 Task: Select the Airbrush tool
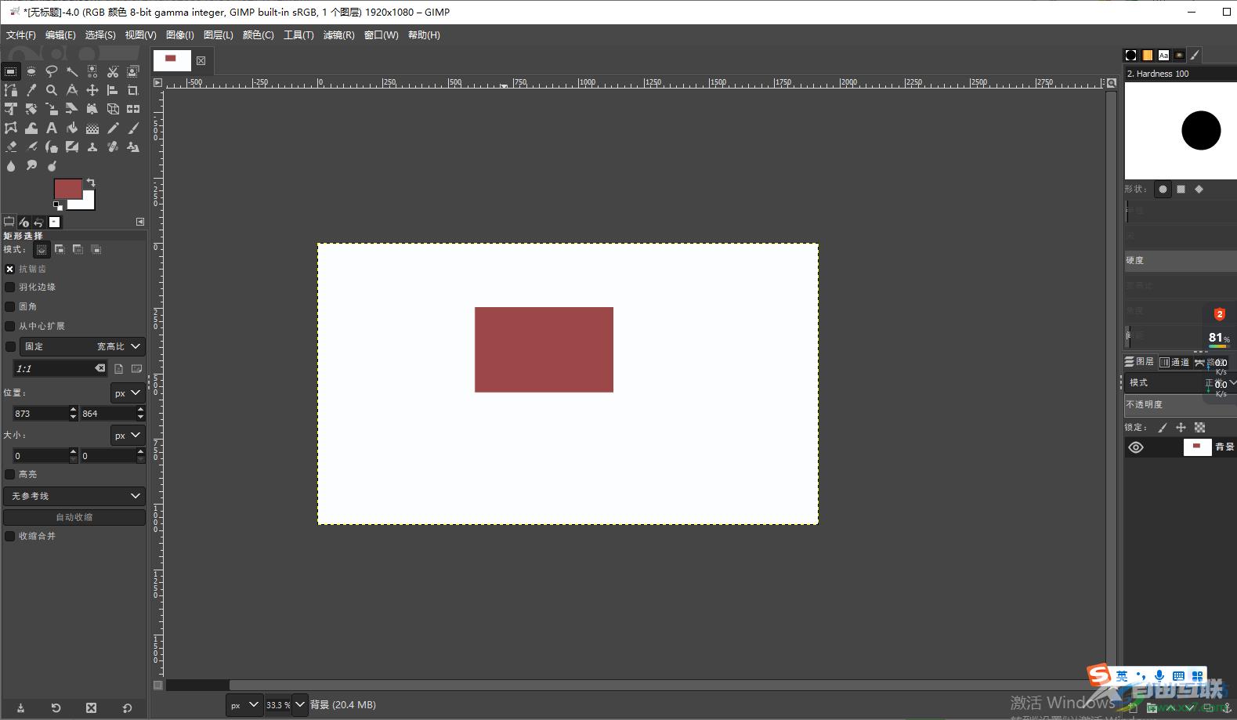[x=31, y=147]
